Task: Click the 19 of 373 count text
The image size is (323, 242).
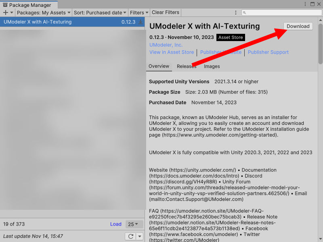Action: [x=14, y=224]
